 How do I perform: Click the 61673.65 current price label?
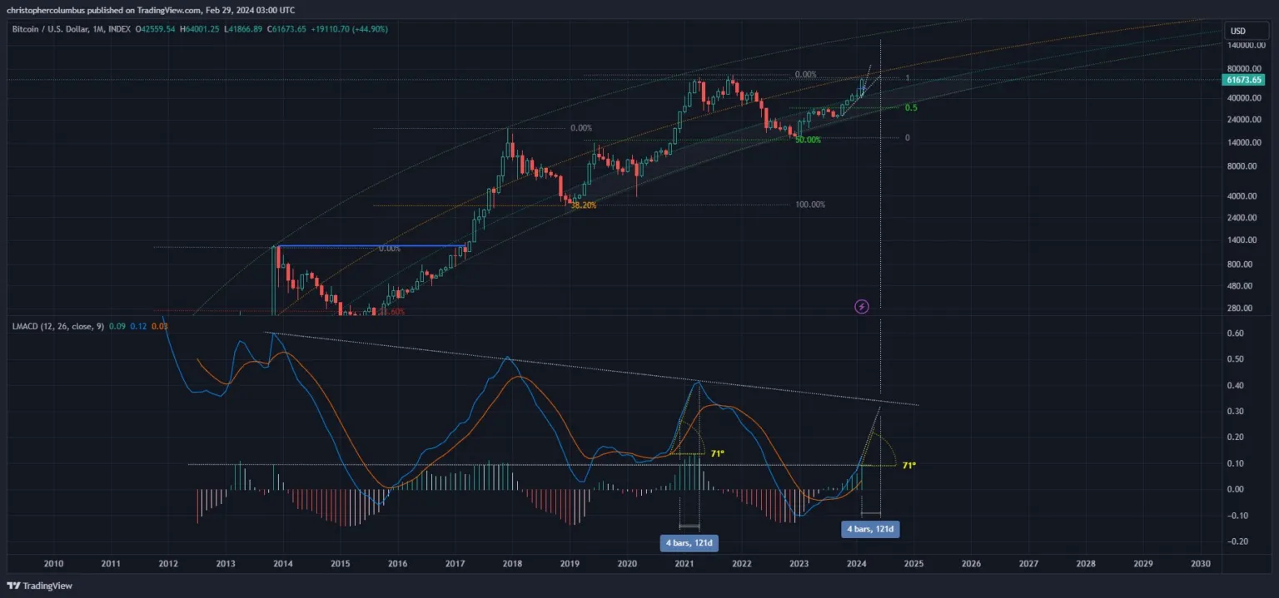[1244, 80]
